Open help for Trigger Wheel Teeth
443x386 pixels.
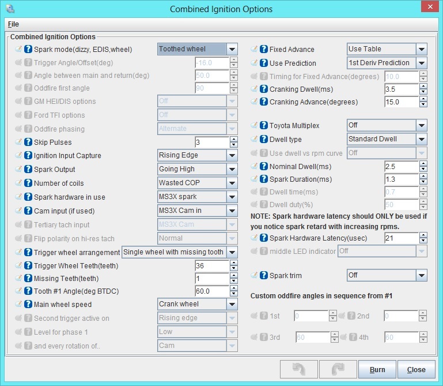click(x=28, y=266)
